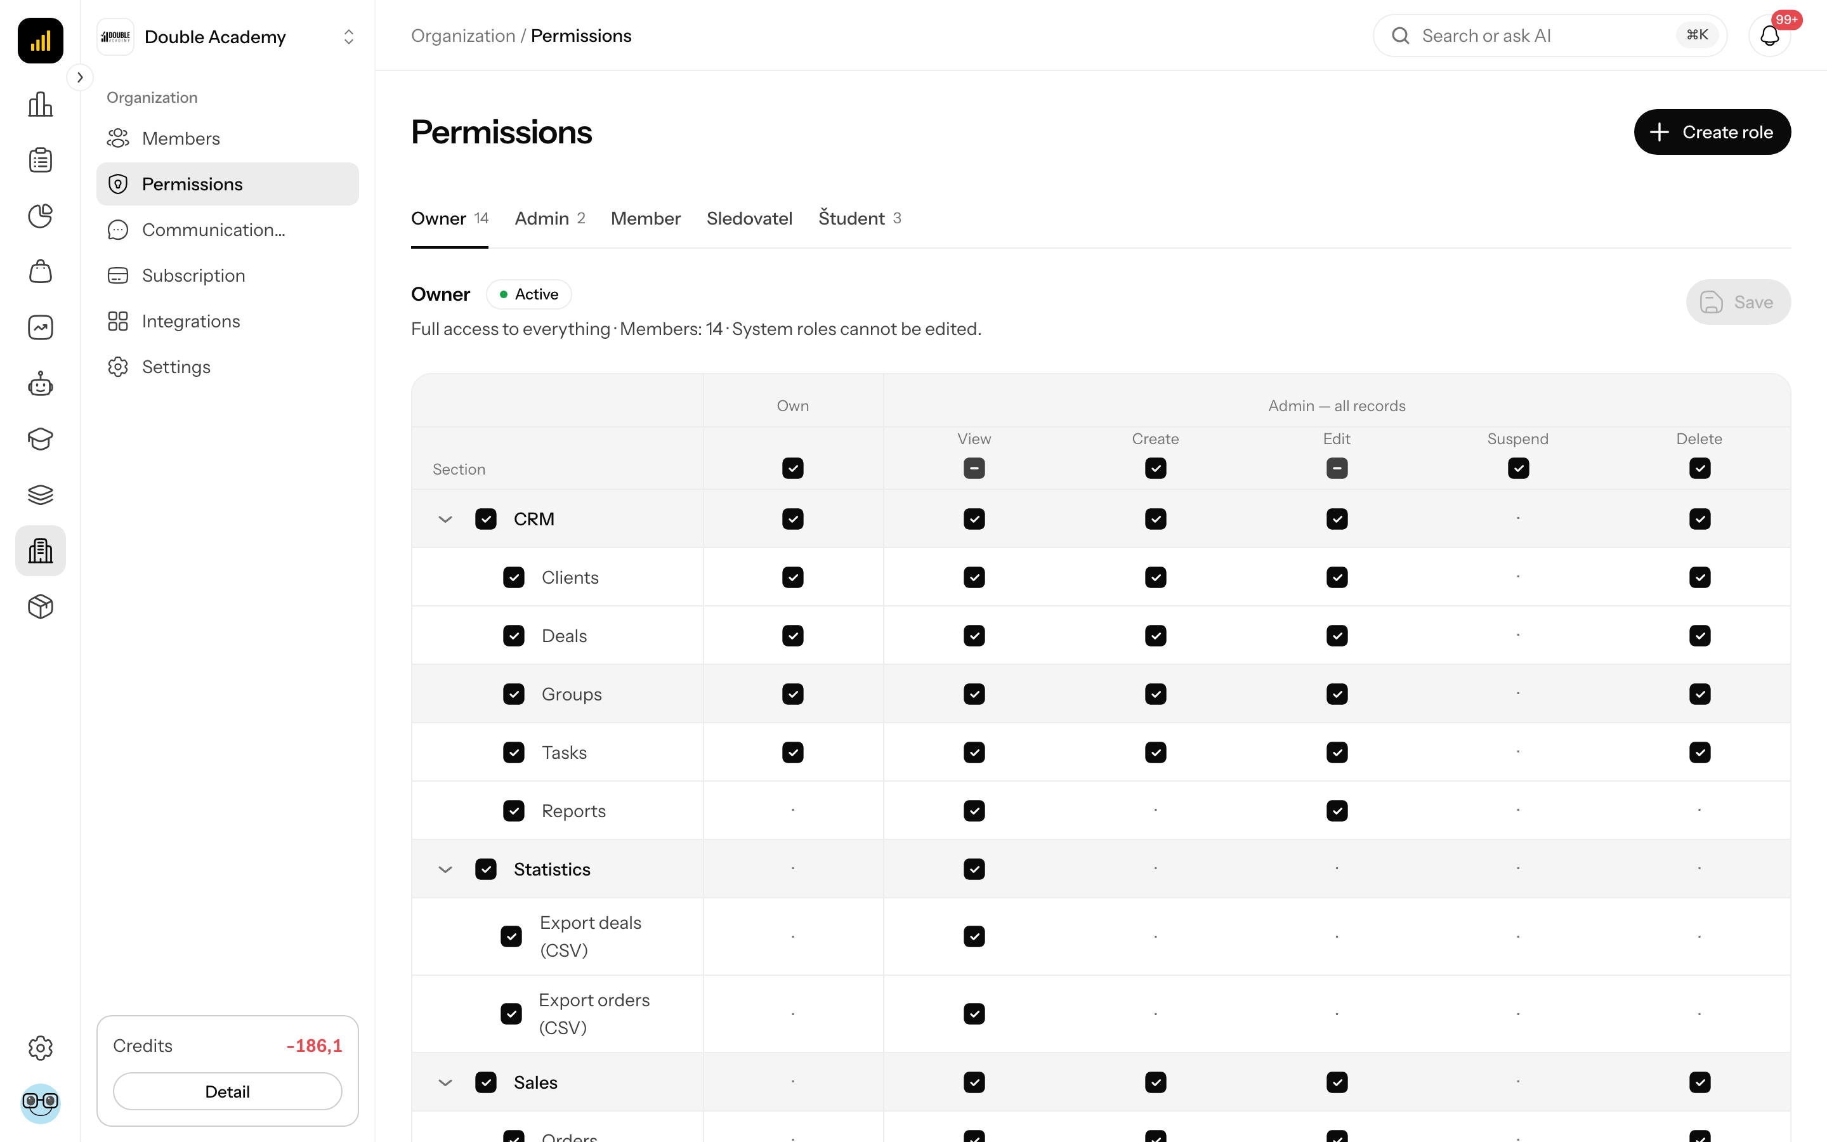The image size is (1827, 1142).
Task: Click the user avatar with glasses
Action: (x=40, y=1103)
